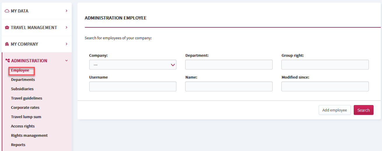382x151 pixels.
Task: Click the Modified since date field
Action: (x=325, y=86)
